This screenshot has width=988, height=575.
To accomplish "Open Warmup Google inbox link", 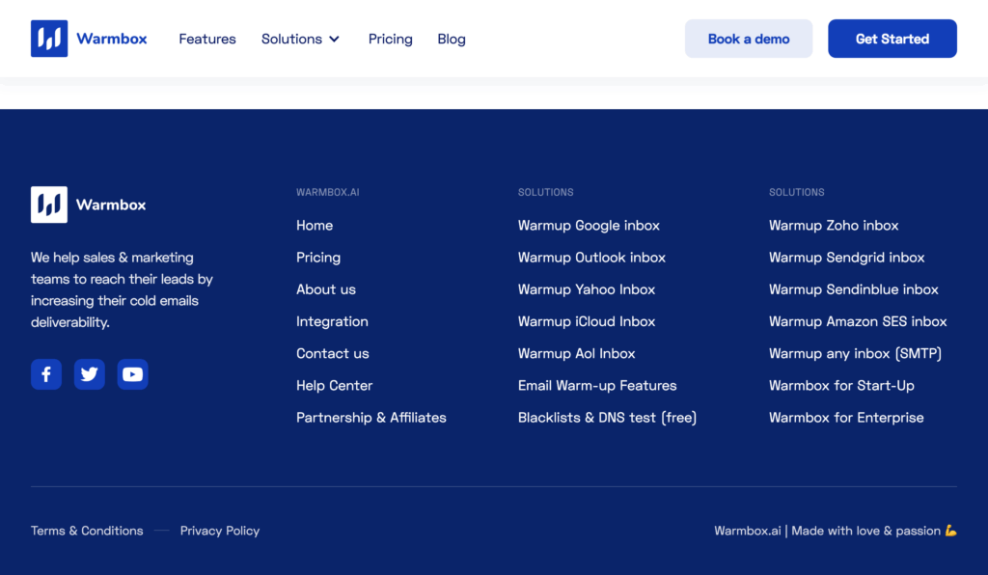I will 589,226.
